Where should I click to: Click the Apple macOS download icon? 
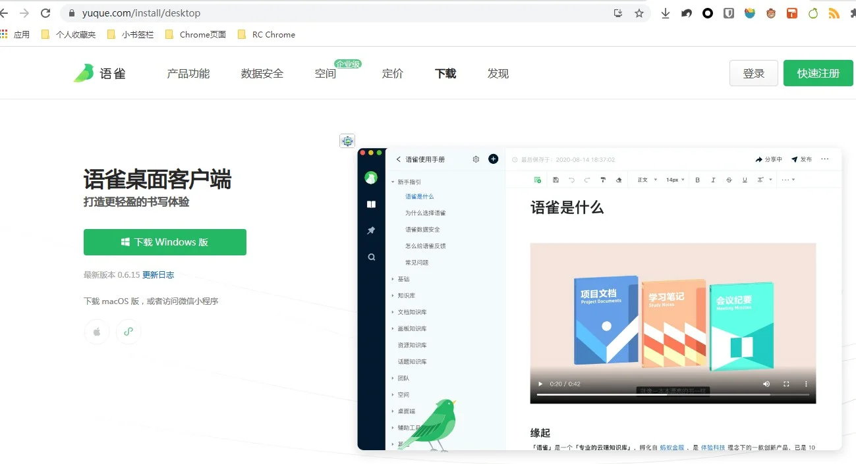tap(97, 332)
